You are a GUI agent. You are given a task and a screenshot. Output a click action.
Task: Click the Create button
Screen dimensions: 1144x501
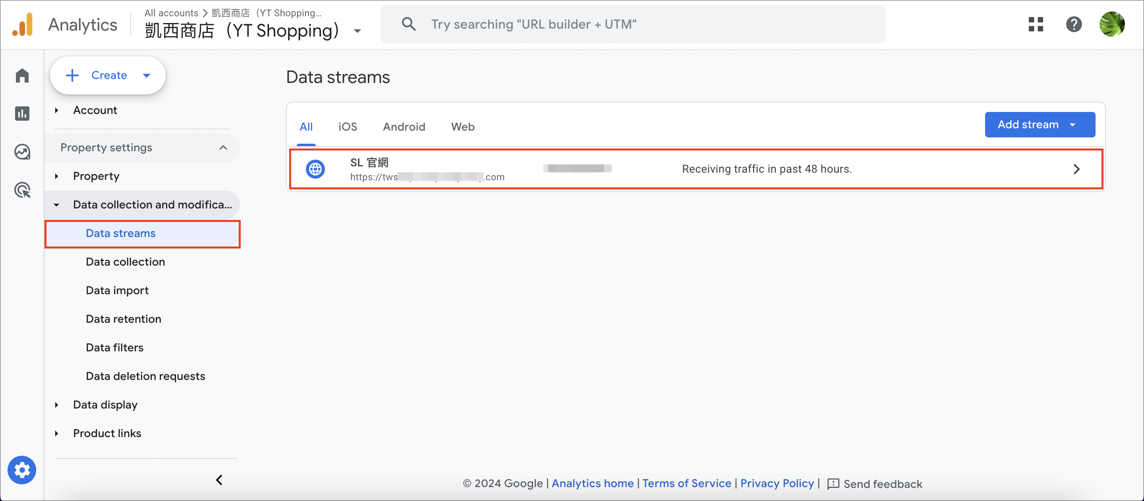click(108, 75)
